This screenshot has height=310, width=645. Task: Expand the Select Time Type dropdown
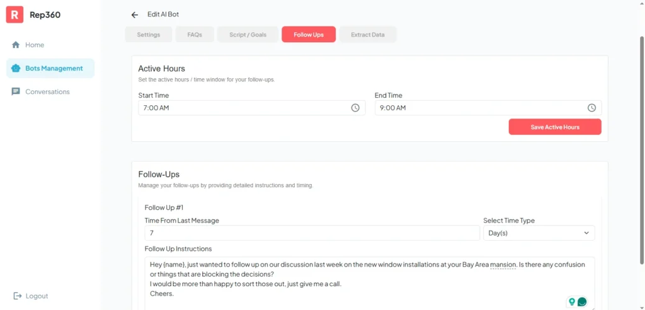539,233
